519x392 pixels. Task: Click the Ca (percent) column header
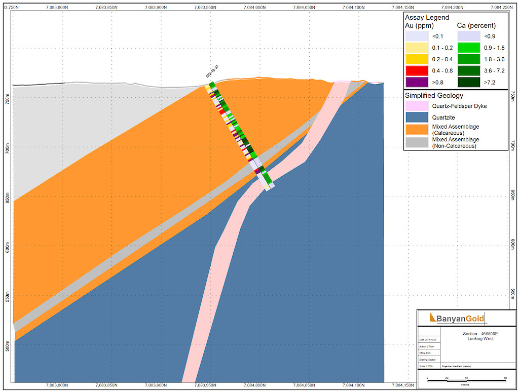[476, 25]
